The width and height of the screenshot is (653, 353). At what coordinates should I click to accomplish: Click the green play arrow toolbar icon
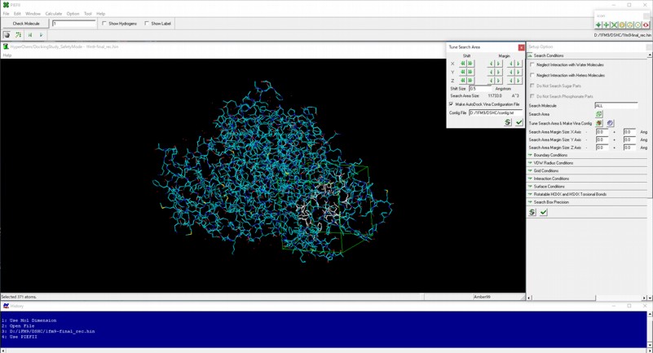coord(41,35)
